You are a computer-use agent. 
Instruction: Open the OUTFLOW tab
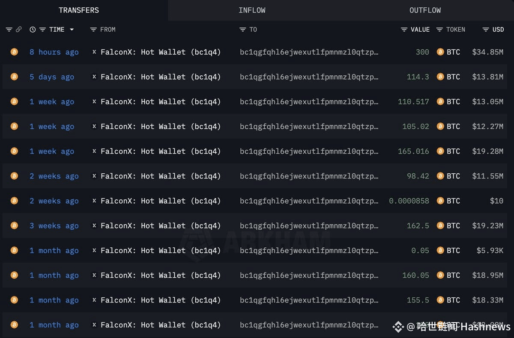pyautogui.click(x=425, y=10)
